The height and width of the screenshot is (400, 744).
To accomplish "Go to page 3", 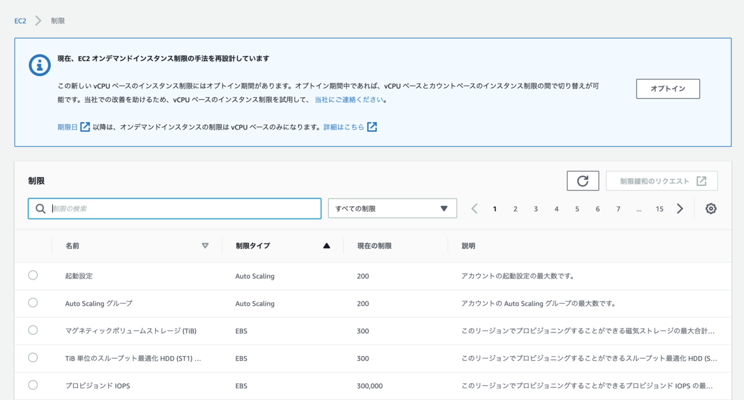I will [536, 209].
